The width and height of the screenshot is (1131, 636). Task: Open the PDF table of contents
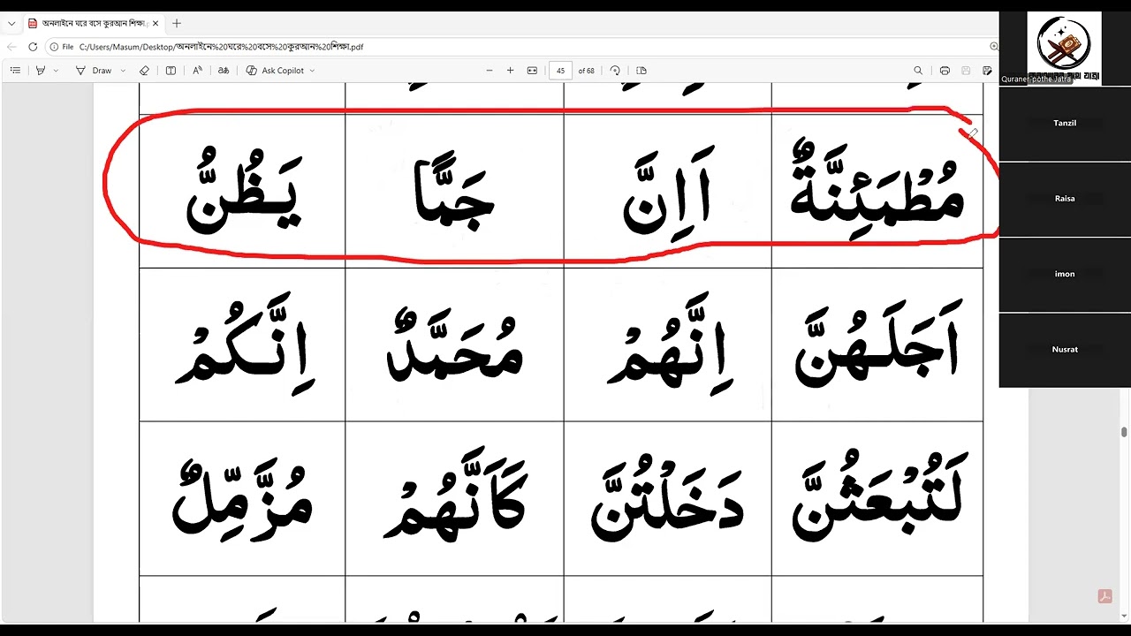[15, 71]
